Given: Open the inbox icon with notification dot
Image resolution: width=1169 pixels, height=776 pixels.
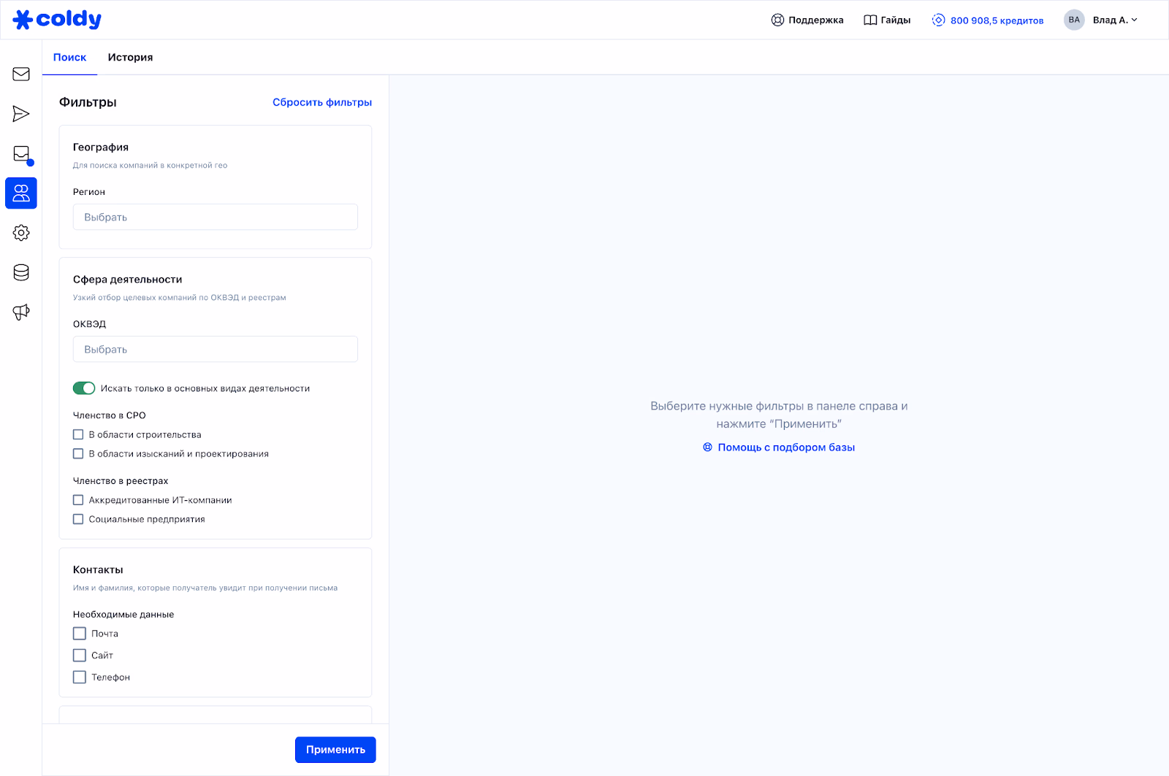Looking at the screenshot, I should [x=21, y=154].
